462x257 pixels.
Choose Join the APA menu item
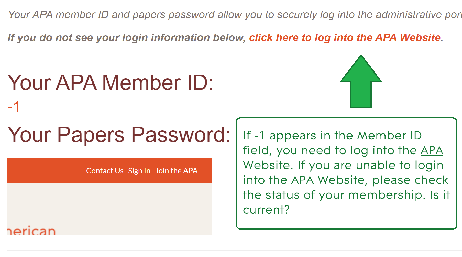[176, 171]
